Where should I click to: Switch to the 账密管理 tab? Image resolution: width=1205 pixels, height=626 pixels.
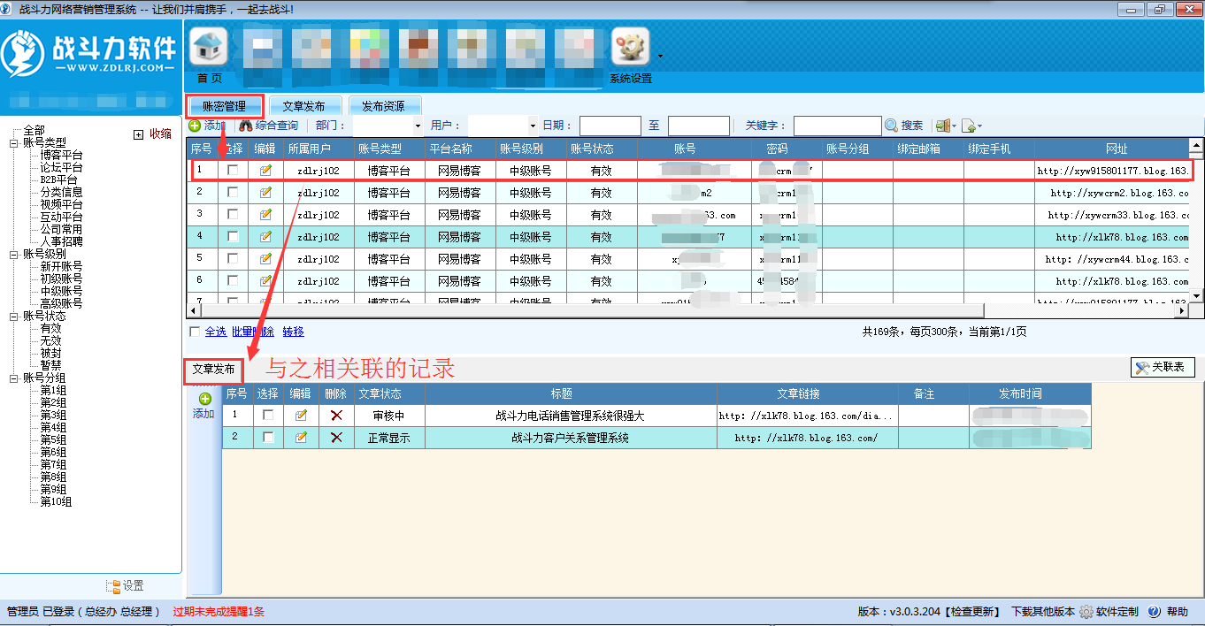225,106
